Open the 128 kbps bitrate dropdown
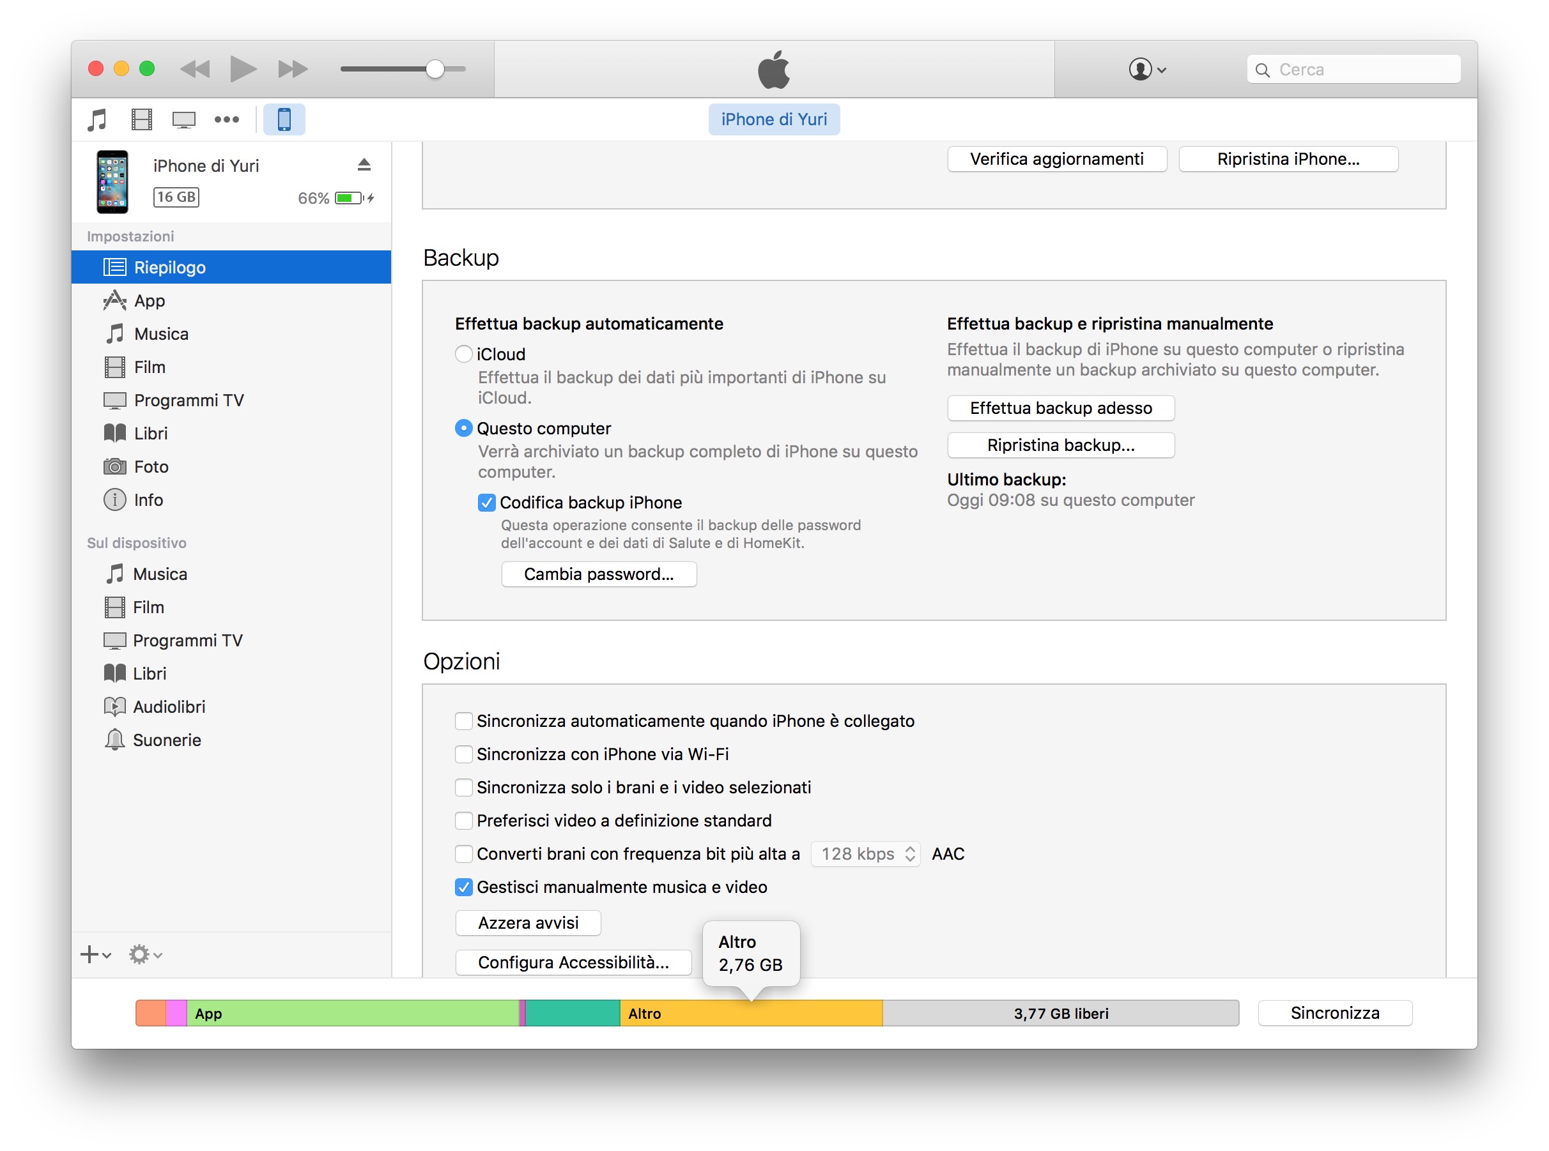1549x1151 pixels. pyautogui.click(x=865, y=853)
